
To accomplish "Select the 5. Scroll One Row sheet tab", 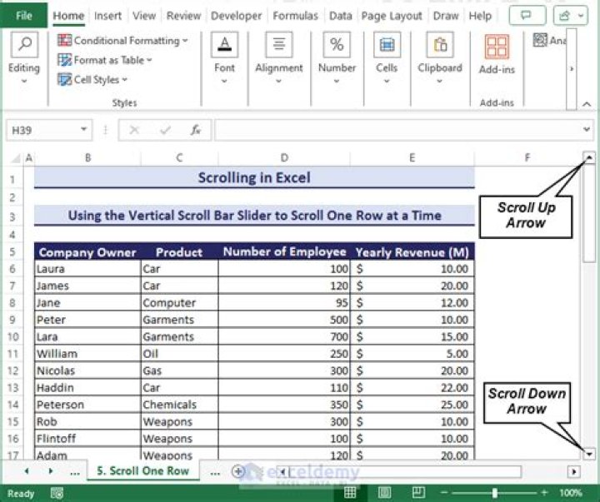I will coord(143,470).
